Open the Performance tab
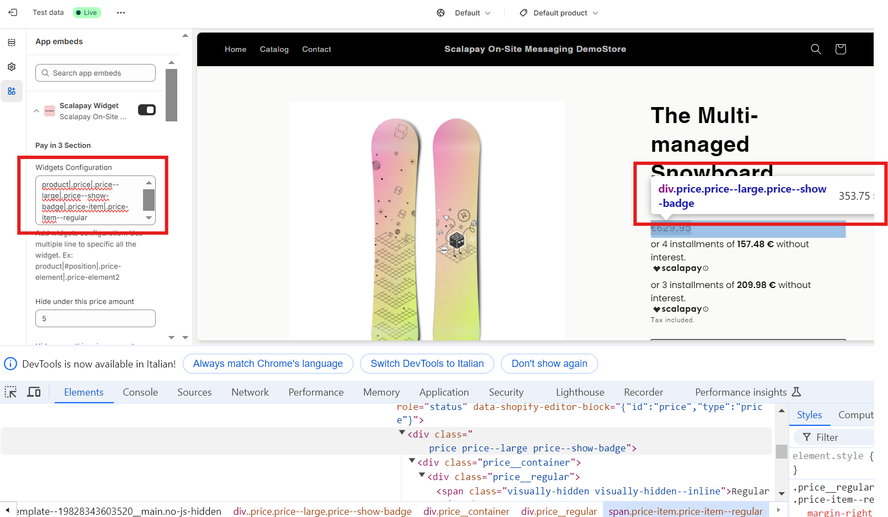The height and width of the screenshot is (517, 888). [x=316, y=392]
